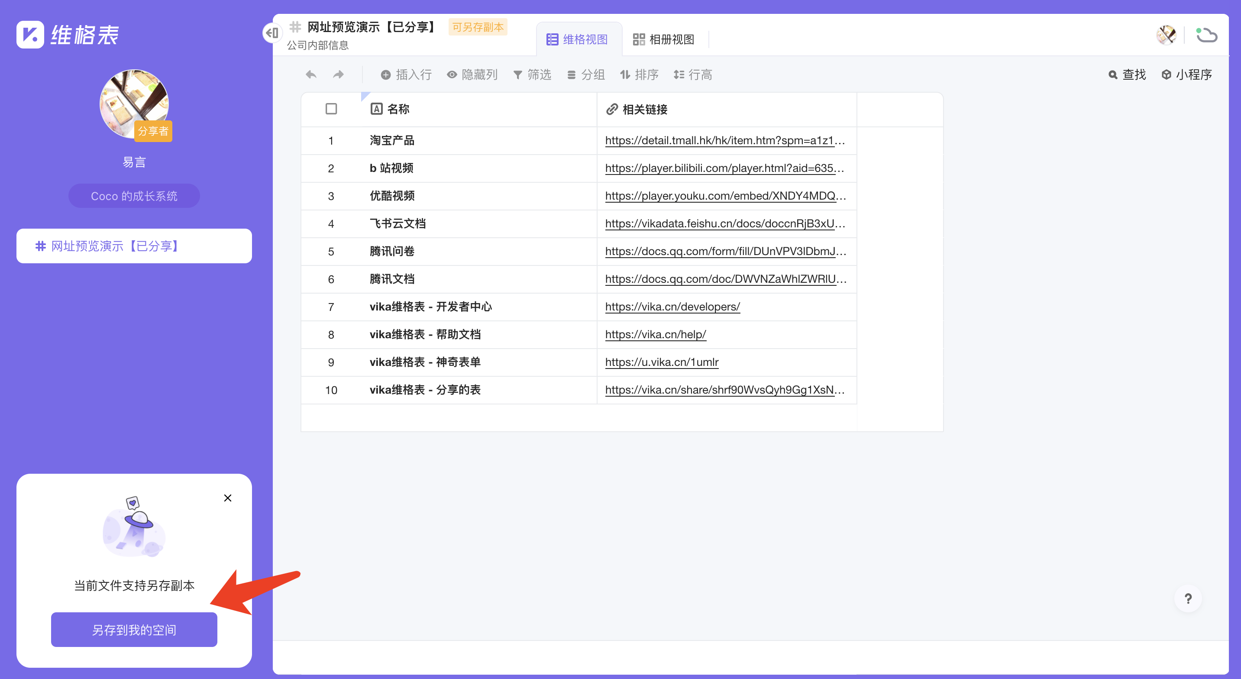This screenshot has width=1241, height=679.
Task: Open 小程序 widget panel
Action: [x=1186, y=74]
